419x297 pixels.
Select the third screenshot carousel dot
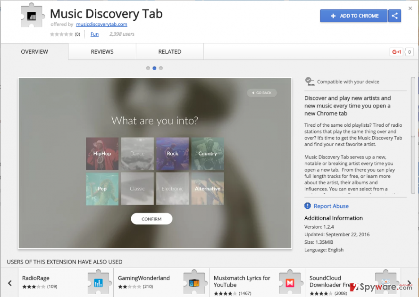[161, 68]
